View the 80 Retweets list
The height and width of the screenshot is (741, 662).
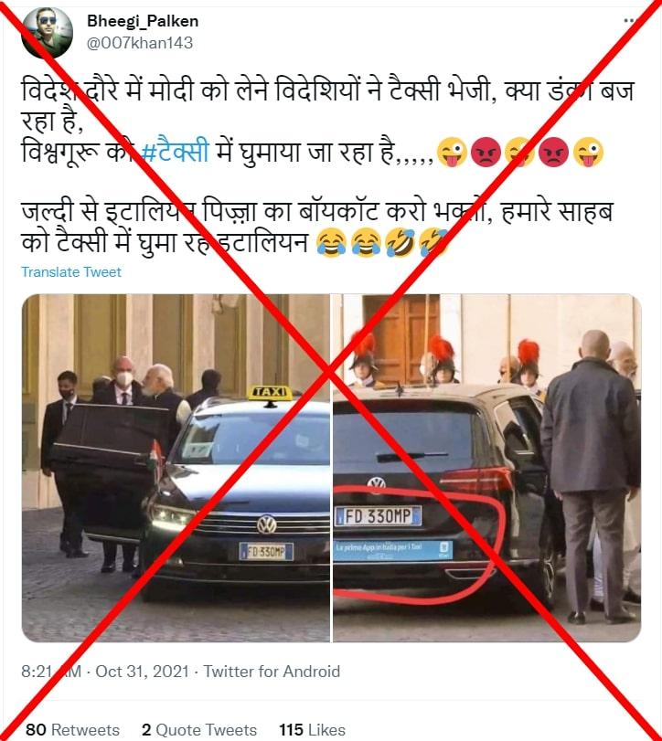click(72, 729)
